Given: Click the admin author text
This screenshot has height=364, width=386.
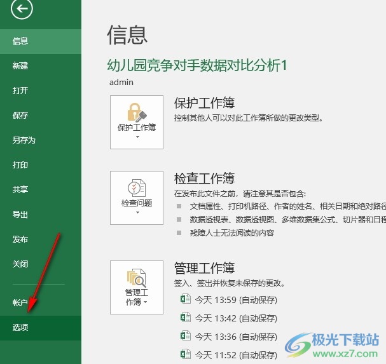Looking at the screenshot, I should [121, 82].
